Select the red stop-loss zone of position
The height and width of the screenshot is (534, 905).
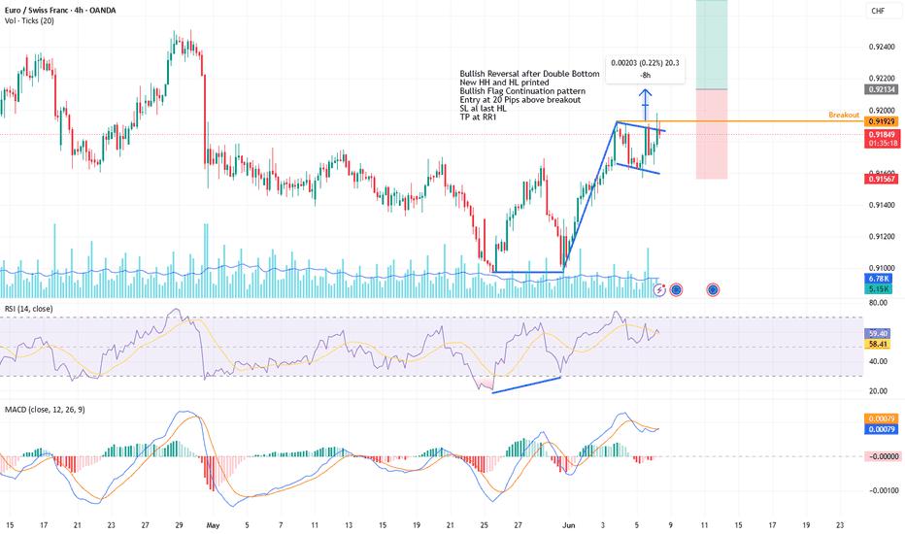[712, 134]
